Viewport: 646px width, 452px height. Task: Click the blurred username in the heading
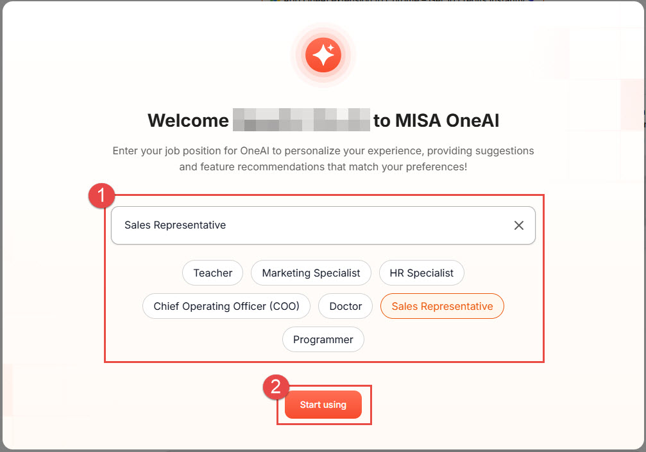pos(301,120)
